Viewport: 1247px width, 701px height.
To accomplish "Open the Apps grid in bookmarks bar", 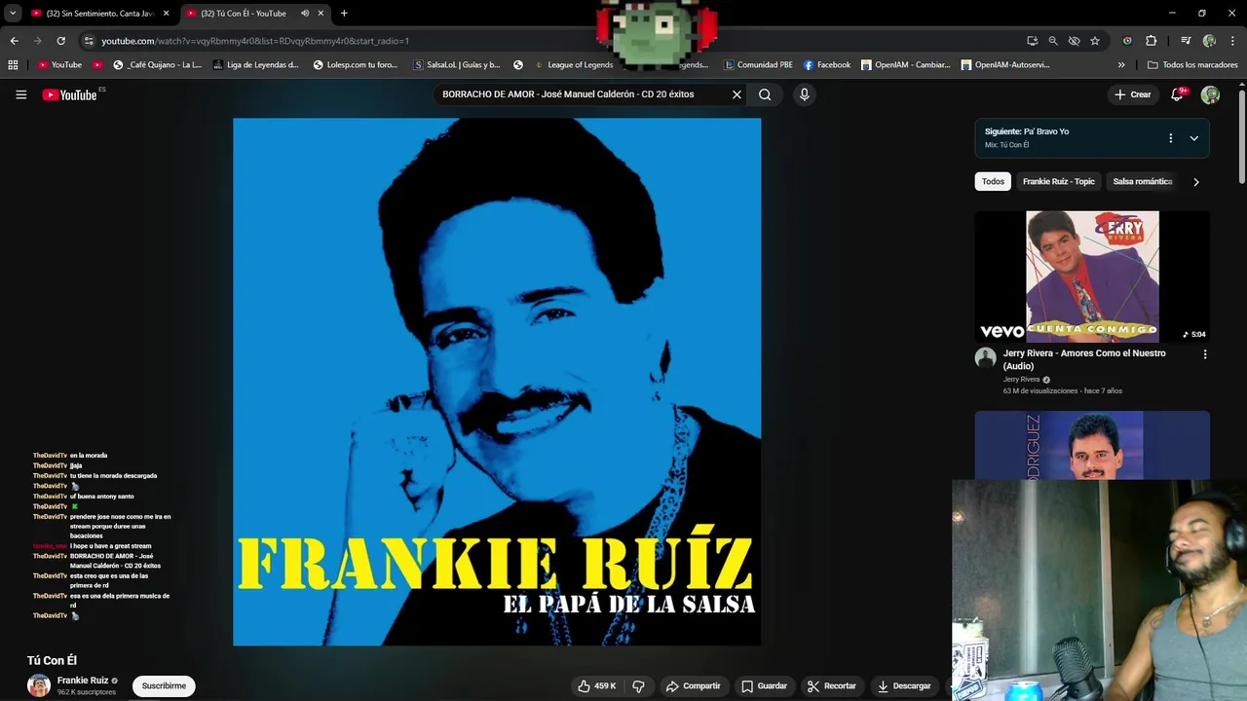I will (13, 65).
